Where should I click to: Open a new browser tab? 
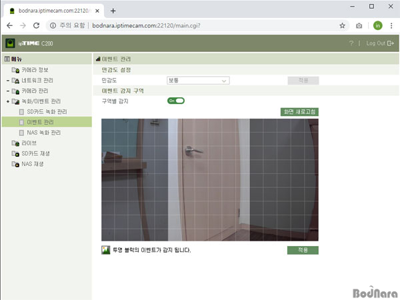tap(113, 11)
